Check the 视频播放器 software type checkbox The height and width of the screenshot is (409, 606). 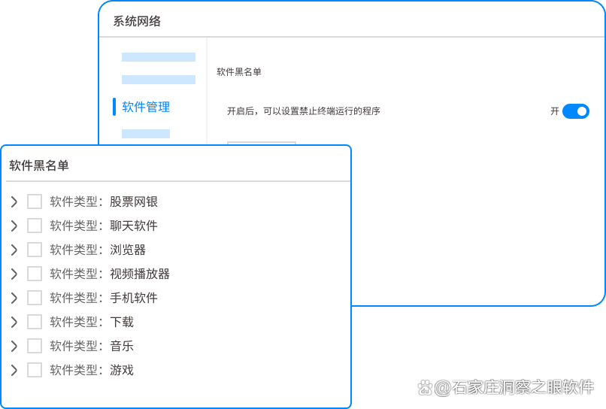tap(35, 274)
